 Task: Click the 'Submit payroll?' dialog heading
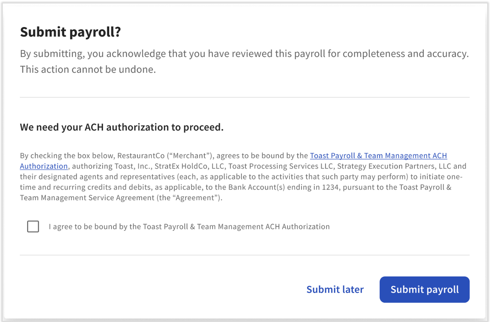(x=71, y=32)
